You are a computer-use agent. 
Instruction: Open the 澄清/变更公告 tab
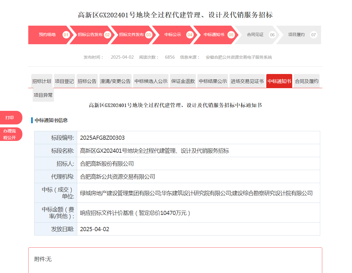click(x=115, y=81)
